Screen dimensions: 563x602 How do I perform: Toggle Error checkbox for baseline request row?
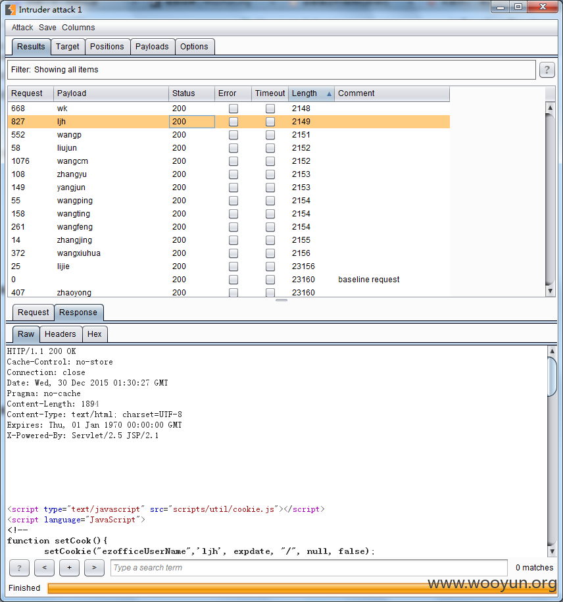(x=233, y=280)
